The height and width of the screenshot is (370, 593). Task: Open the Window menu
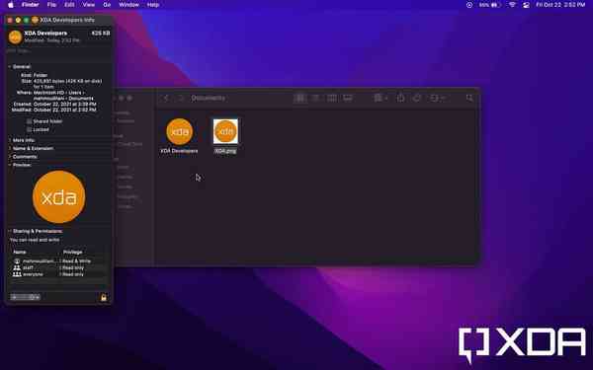point(128,5)
